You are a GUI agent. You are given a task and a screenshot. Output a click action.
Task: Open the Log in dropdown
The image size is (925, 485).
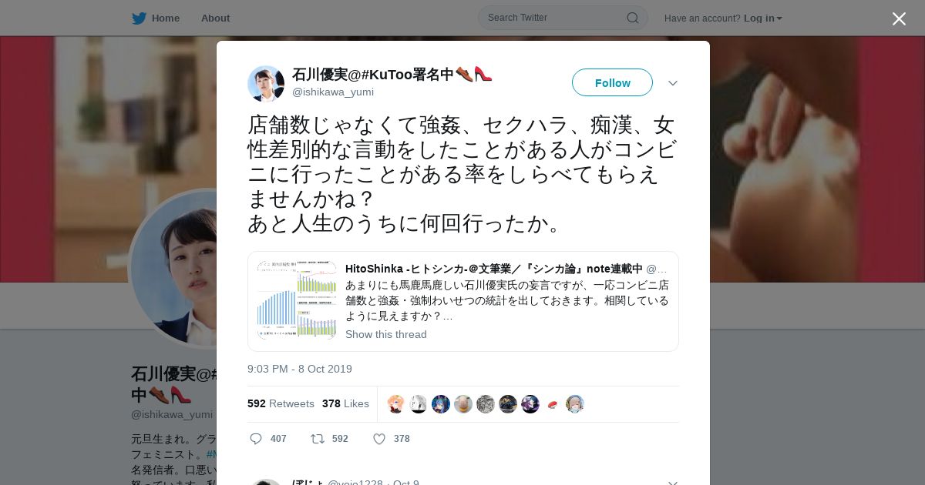[762, 18]
